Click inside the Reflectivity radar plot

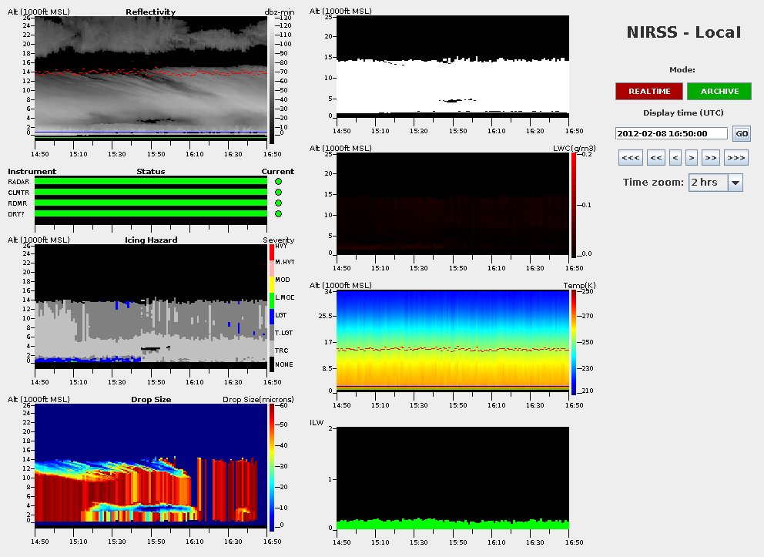coord(151,77)
